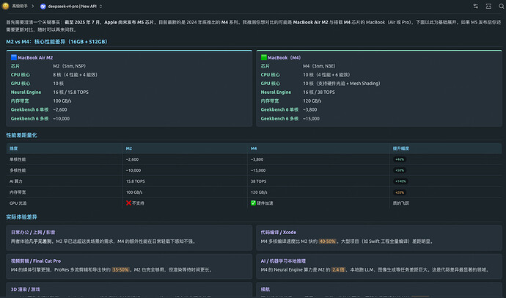Click the 维度 table column header
Screen dimensions: 506x298
13,148
